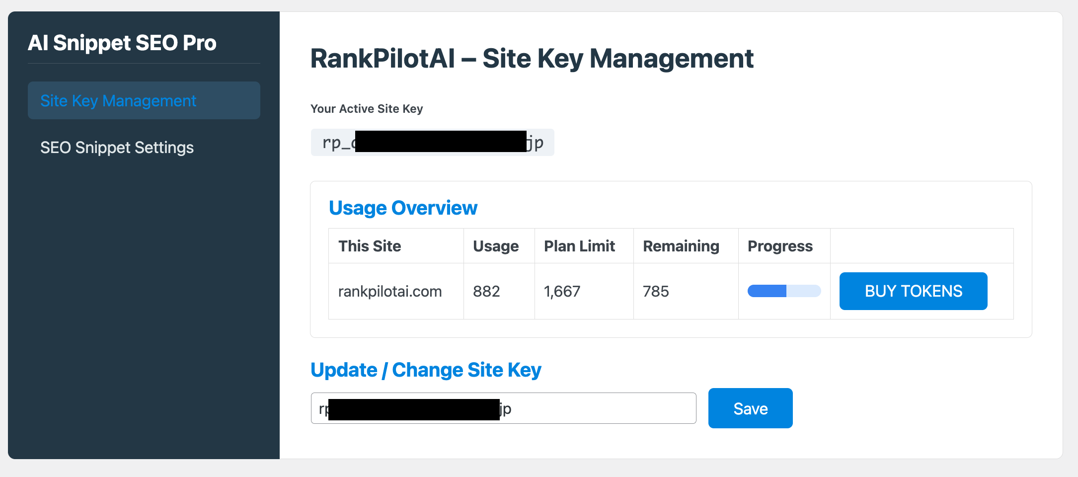
Task: Open the SEO Snippet Settings page
Action: pos(117,147)
